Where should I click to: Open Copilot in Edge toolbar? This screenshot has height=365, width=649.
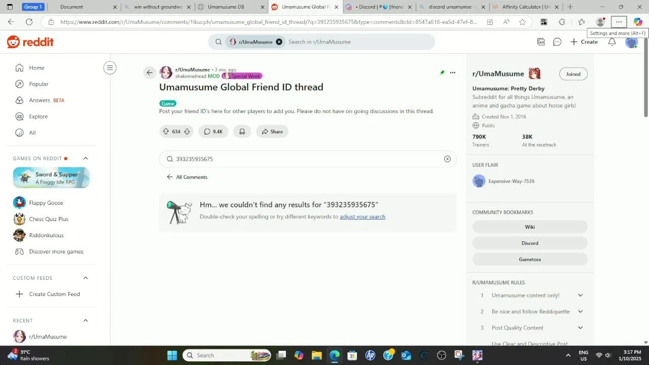638,22
